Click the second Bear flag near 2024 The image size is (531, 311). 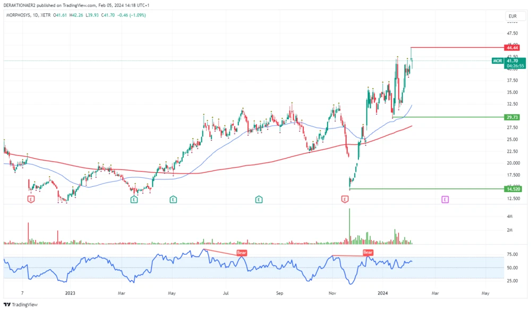pyautogui.click(x=367, y=252)
